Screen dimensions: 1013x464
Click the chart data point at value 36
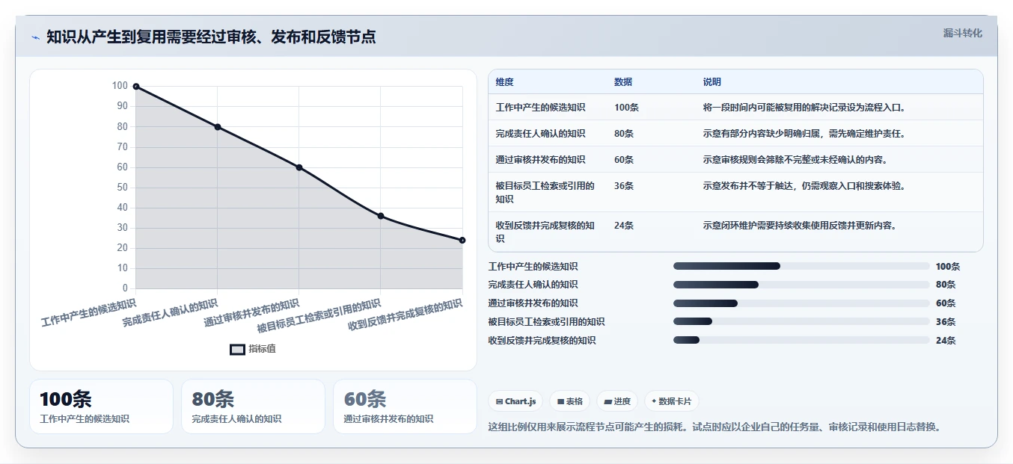point(381,216)
